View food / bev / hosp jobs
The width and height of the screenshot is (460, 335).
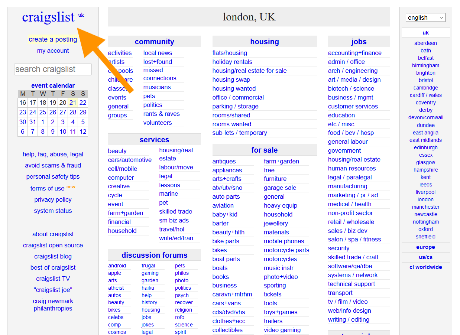click(351, 133)
